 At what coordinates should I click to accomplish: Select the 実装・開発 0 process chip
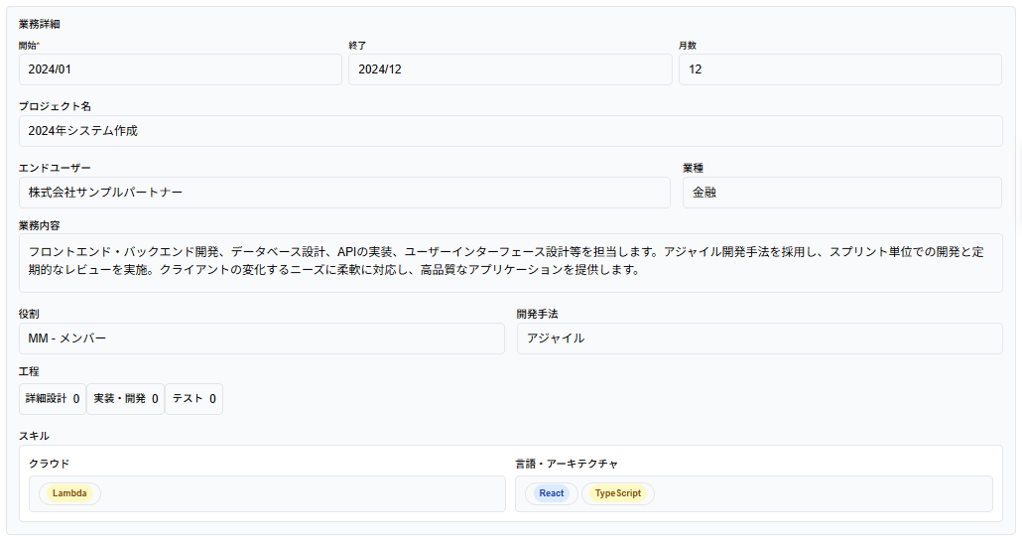(x=125, y=399)
